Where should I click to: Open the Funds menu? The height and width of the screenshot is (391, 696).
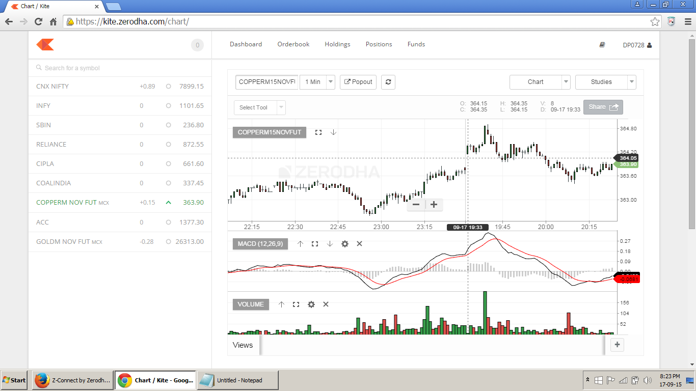point(416,44)
